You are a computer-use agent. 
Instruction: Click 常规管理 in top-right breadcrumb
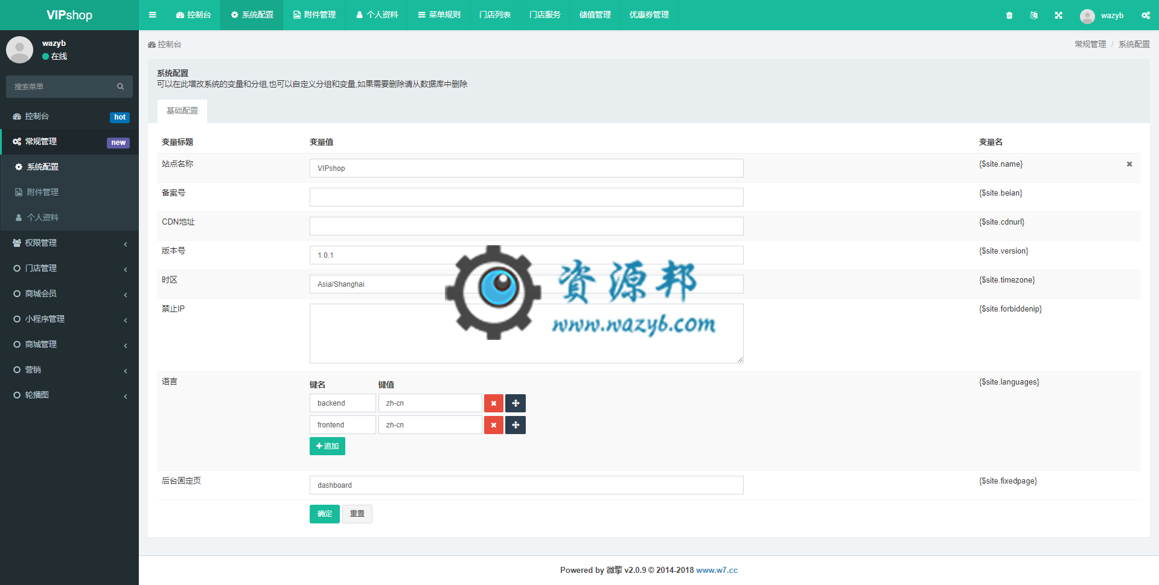(x=1090, y=45)
